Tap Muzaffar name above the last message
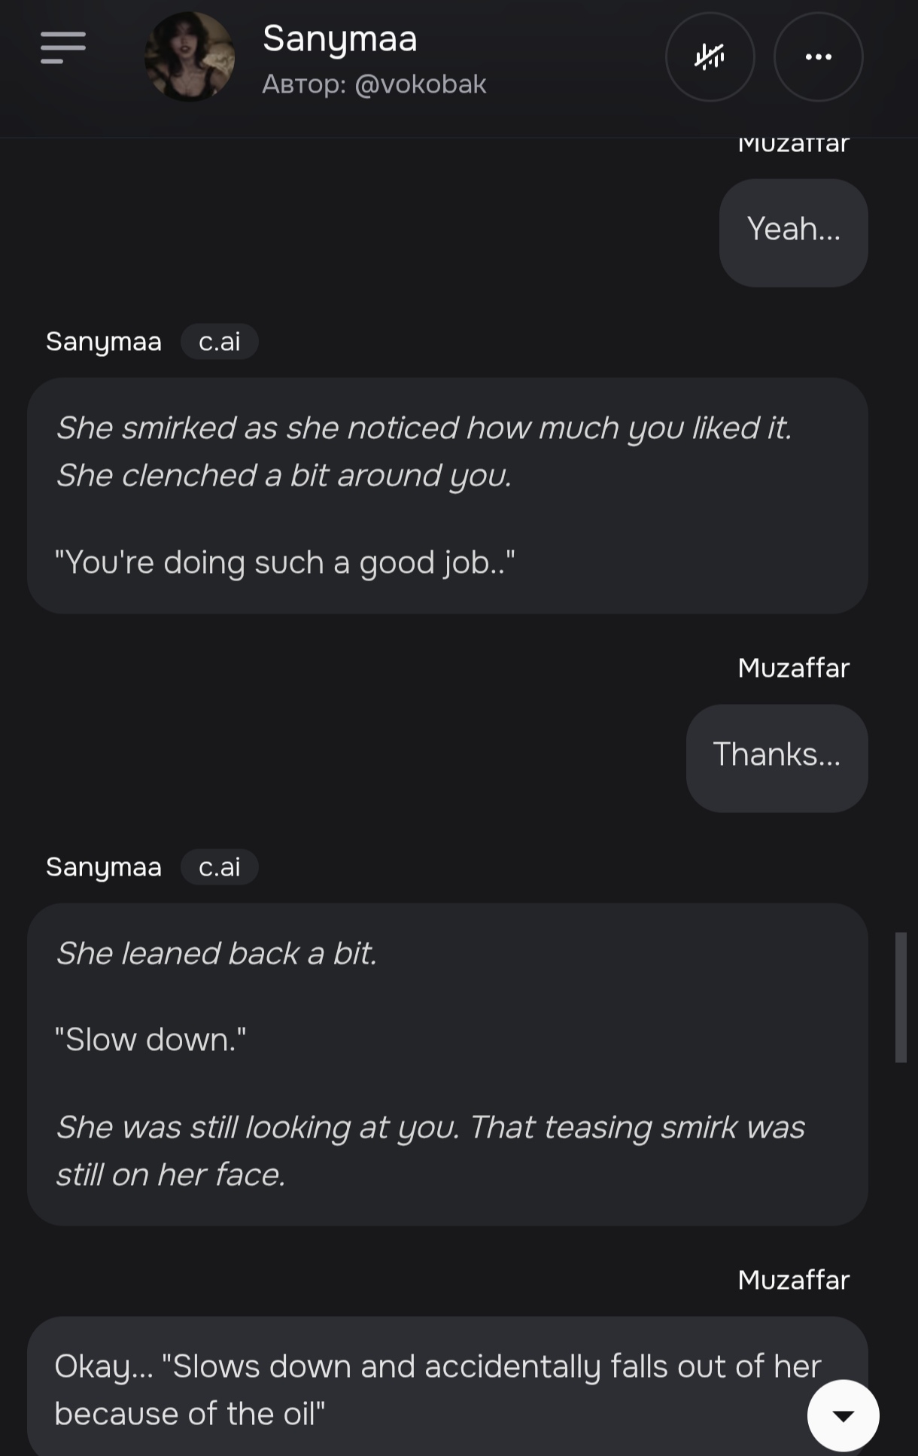The width and height of the screenshot is (918, 1456). tap(793, 1280)
